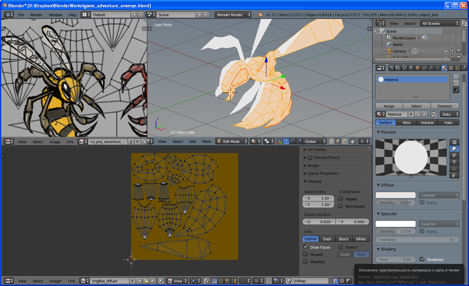469x286 pixels.
Task: Toggle UV snapping magnet in bottom header
Action: click(x=269, y=281)
